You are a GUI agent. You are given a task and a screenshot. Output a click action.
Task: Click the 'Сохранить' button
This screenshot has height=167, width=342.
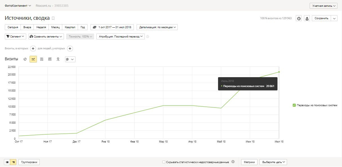[x=321, y=18]
